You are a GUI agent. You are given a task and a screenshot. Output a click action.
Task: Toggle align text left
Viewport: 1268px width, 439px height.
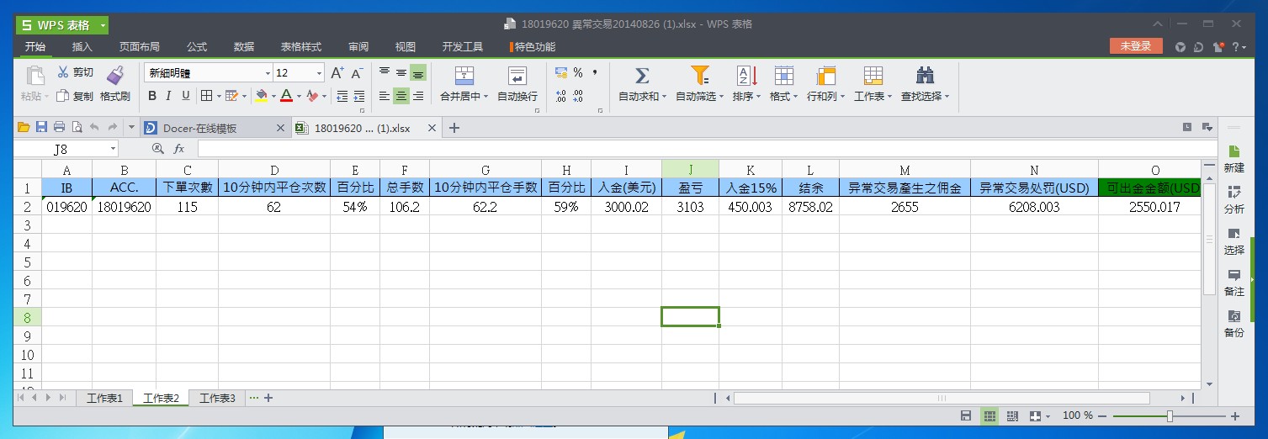click(385, 97)
